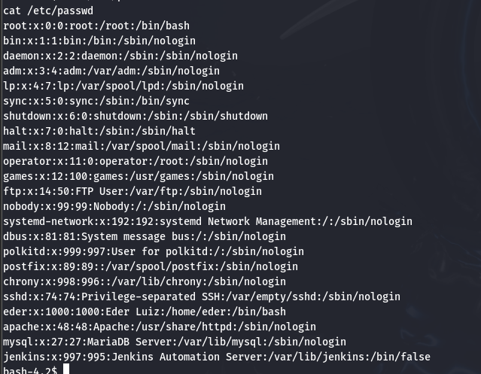The width and height of the screenshot is (481, 374).
Task: Click the chrony /var/lib/chrony entry
Action: tap(145, 281)
